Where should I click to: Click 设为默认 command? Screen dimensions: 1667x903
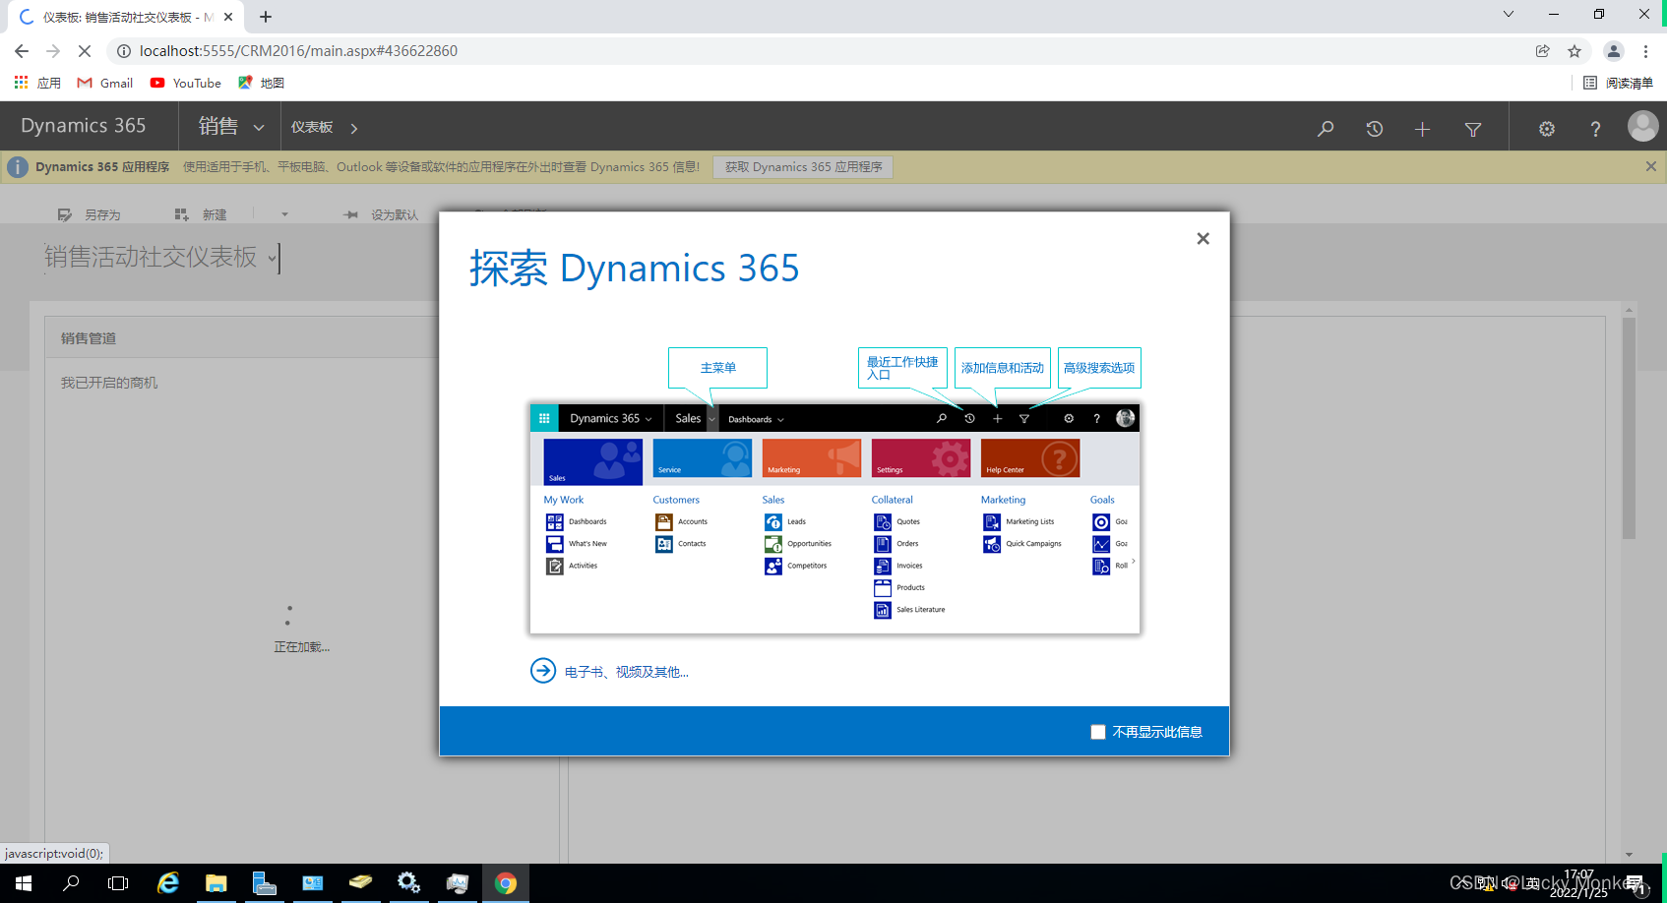[x=381, y=214]
